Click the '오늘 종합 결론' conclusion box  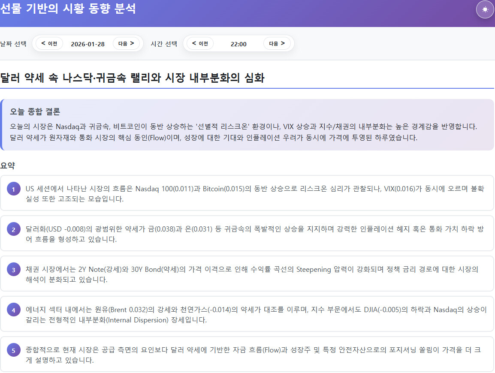(247, 125)
